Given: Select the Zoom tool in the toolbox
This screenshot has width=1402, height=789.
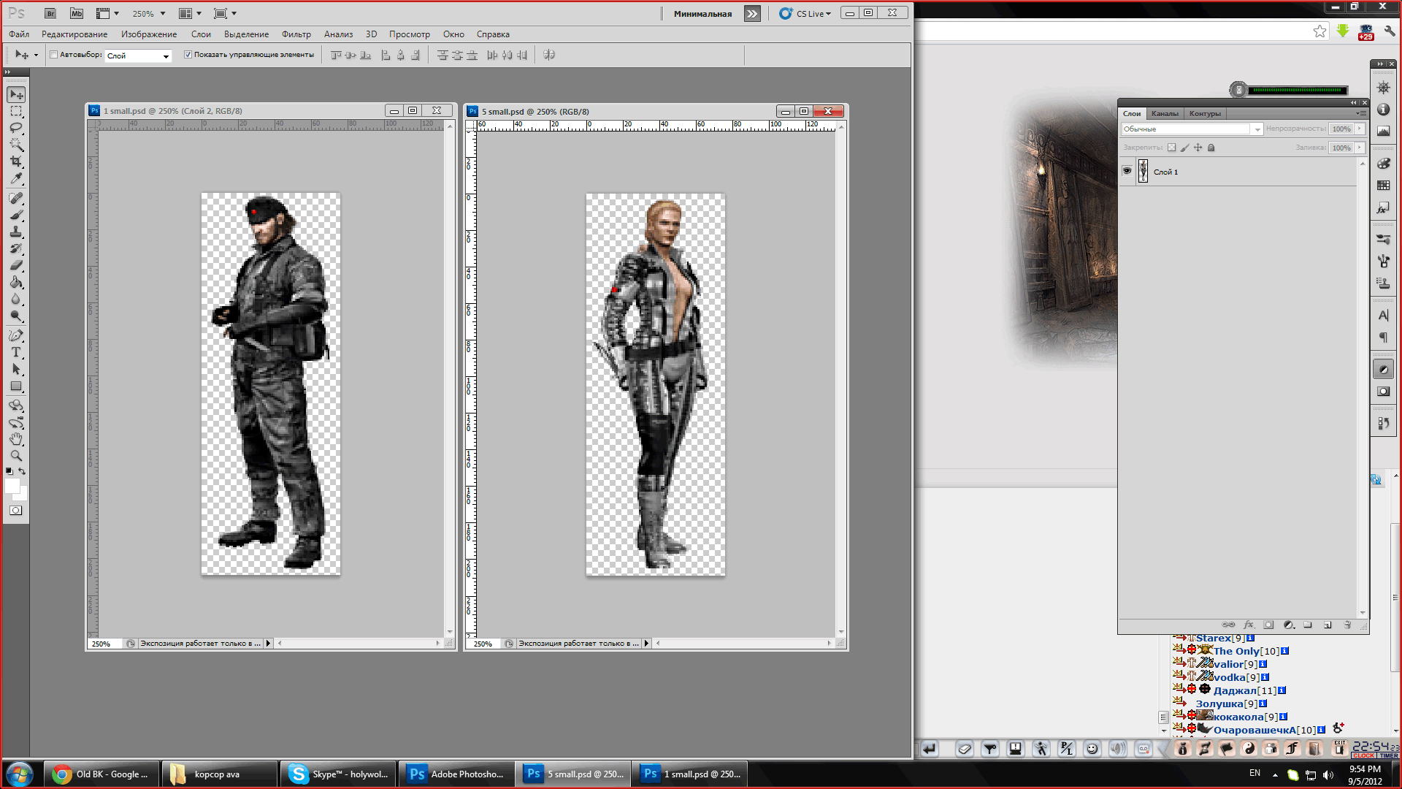Looking at the screenshot, I should coord(16,456).
